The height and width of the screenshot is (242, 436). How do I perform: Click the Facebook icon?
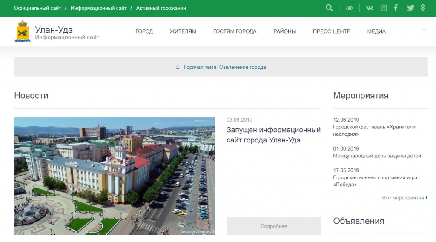click(396, 8)
